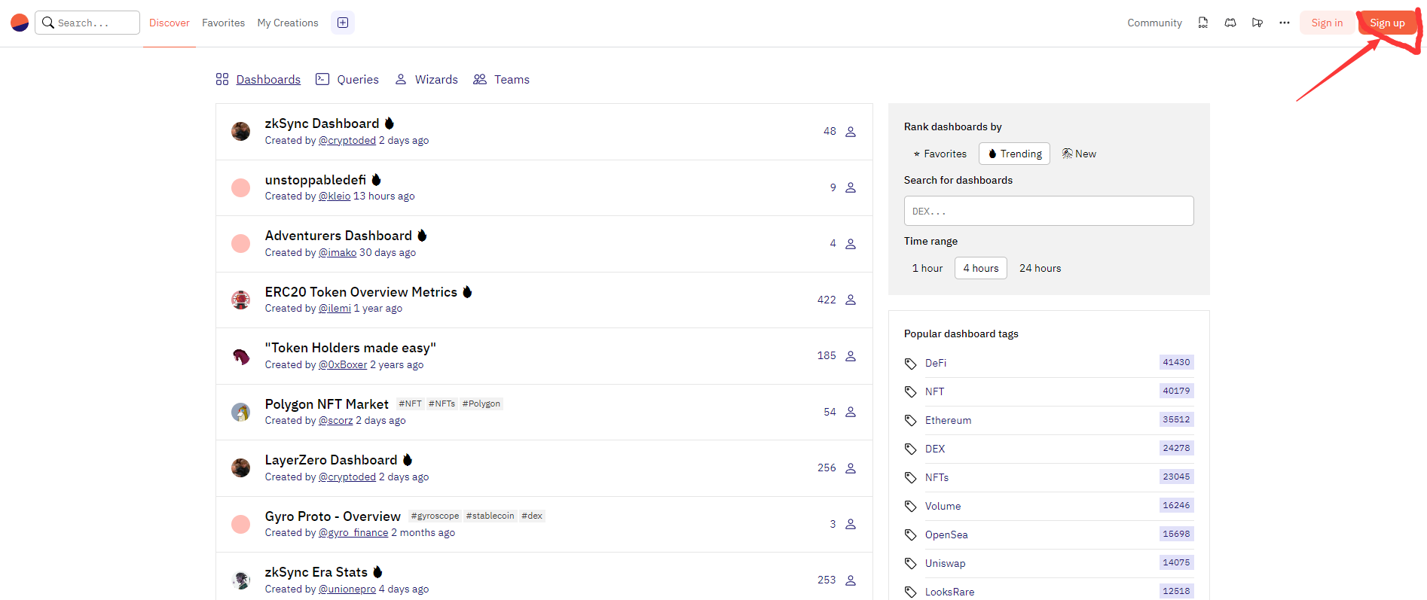Click the favorite icon on Adventurers Dashboard row
Image resolution: width=1427 pixels, height=600 pixels.
click(851, 244)
